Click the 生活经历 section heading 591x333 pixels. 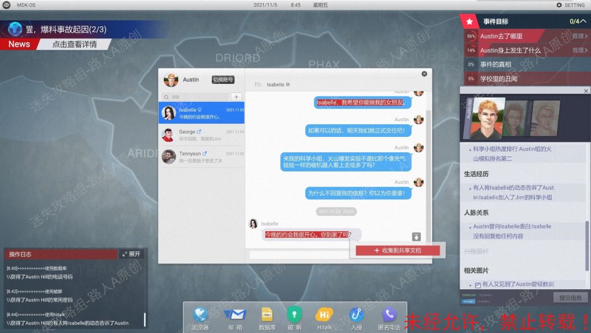click(476, 174)
